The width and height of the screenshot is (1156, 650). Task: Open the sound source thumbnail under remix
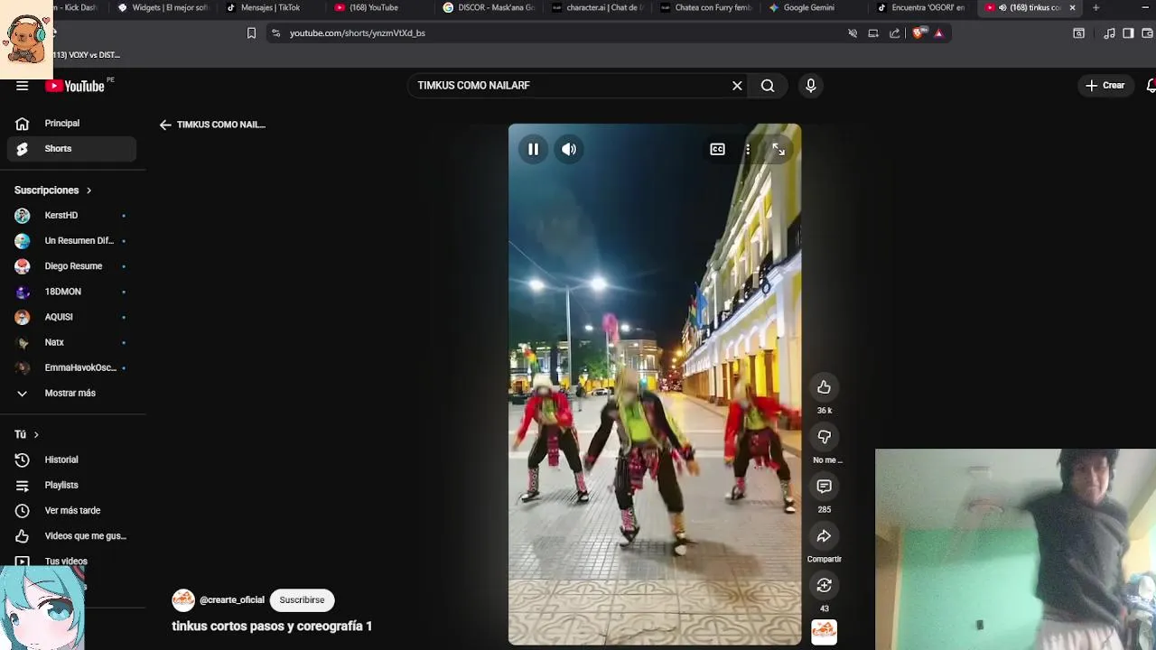(824, 630)
